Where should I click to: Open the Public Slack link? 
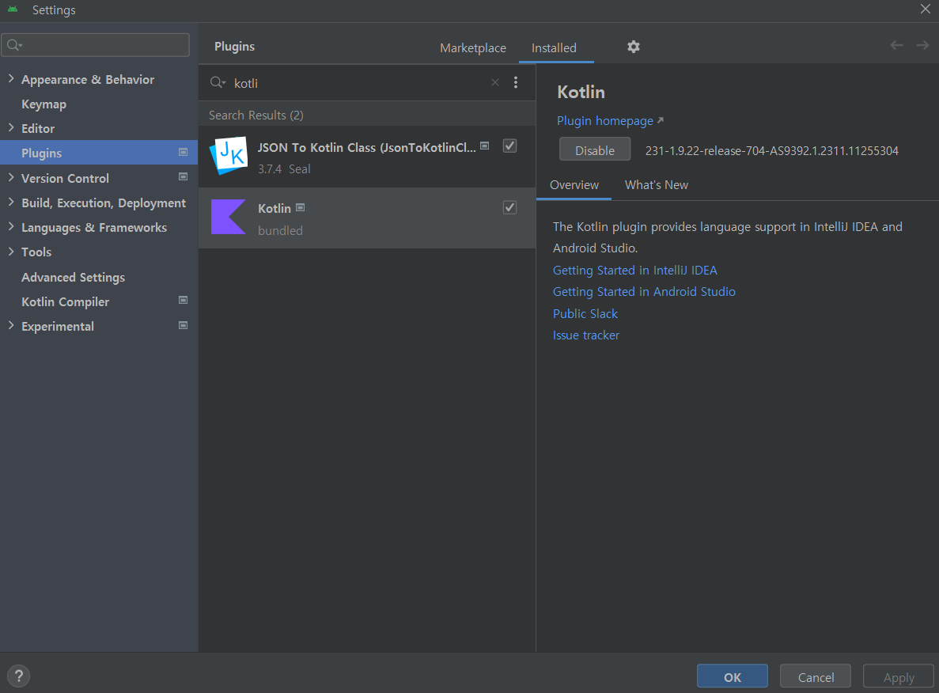pos(585,314)
